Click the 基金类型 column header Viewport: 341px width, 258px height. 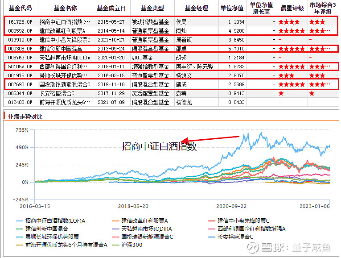coord(152,8)
